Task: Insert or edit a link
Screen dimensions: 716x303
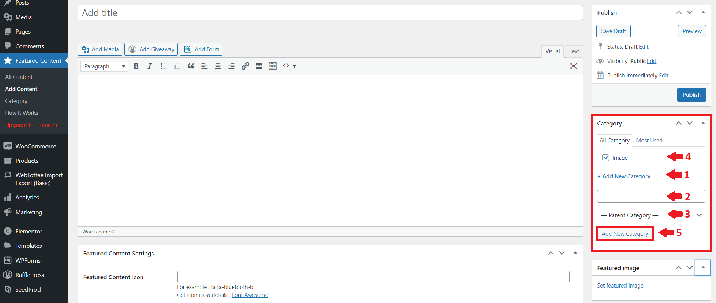Action: (x=245, y=66)
